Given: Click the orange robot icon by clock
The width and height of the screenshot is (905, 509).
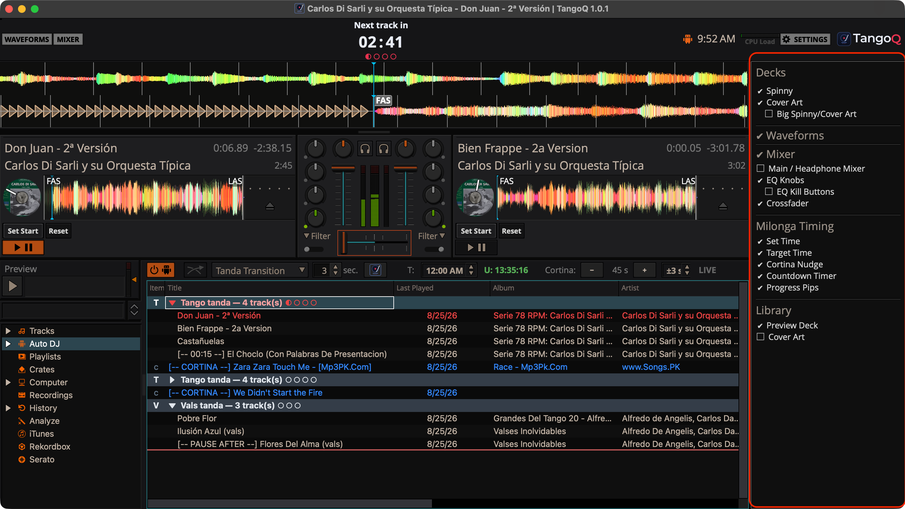Looking at the screenshot, I should (687, 39).
